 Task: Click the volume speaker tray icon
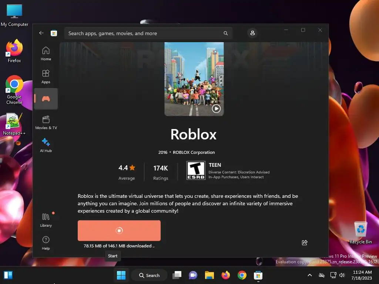pyautogui.click(x=342, y=275)
